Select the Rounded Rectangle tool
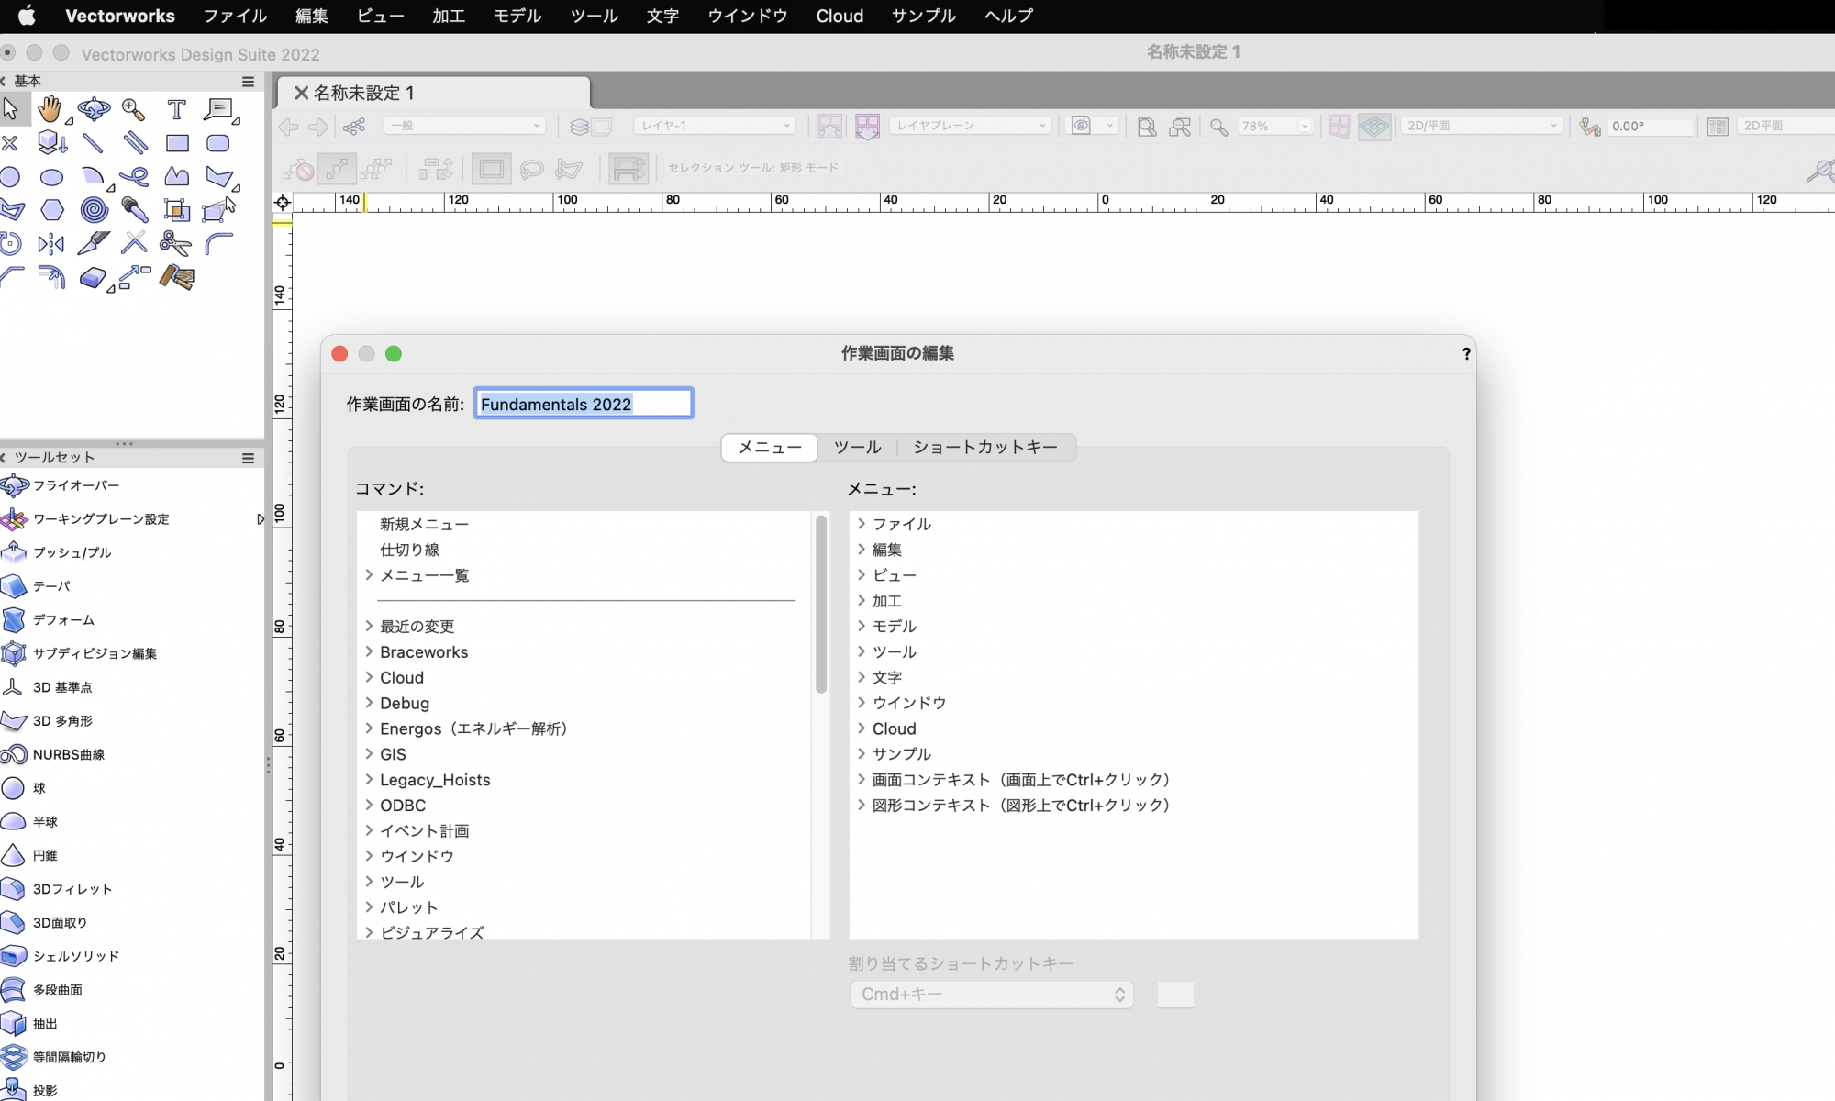 pos(218,143)
